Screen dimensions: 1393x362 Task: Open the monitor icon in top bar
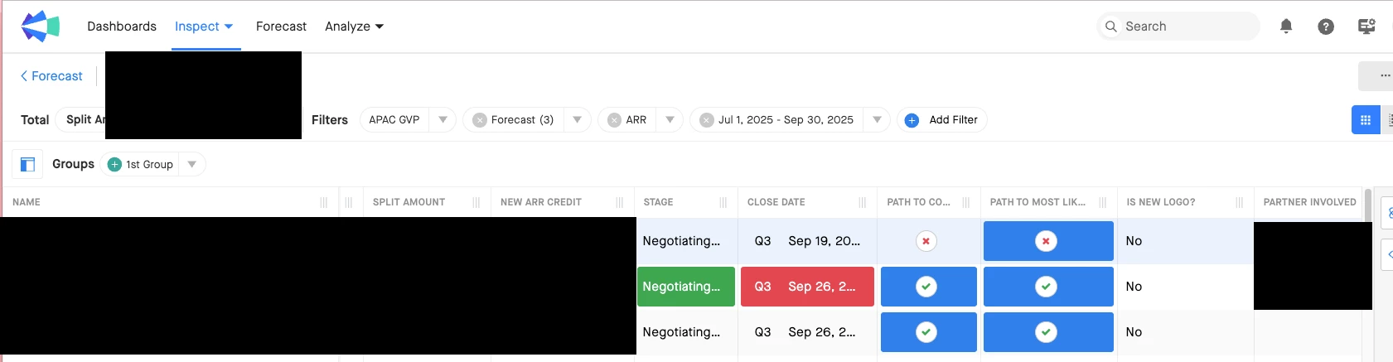click(1366, 27)
